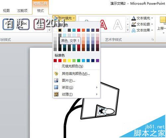Viewport: 166px width, 138px height.
Task: Choose 图片(P) picture fill option
Action: click(76, 80)
